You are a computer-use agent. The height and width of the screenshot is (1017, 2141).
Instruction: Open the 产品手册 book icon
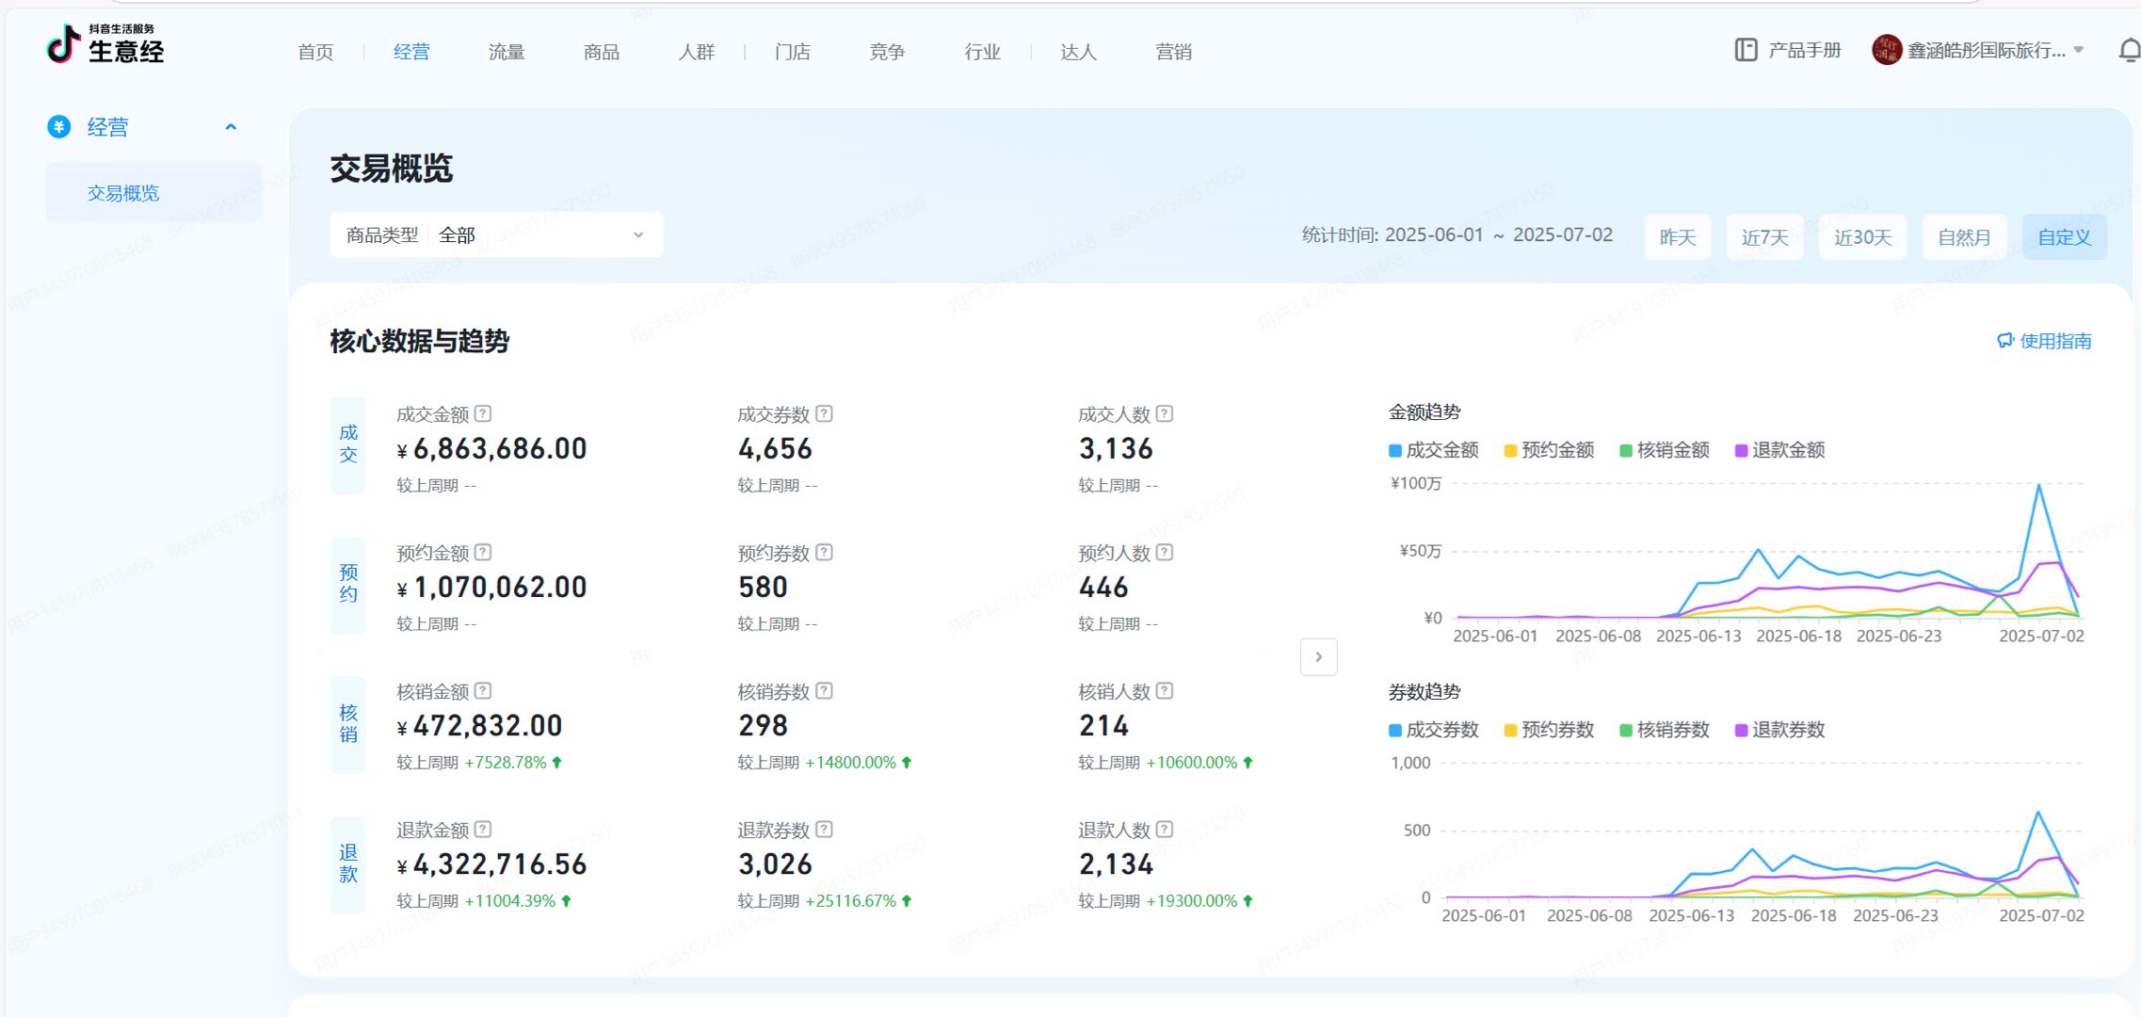(x=1746, y=50)
